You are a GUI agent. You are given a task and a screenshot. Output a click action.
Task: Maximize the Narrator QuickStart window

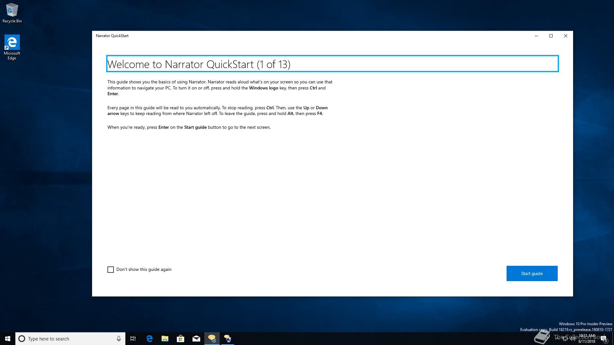click(x=551, y=36)
